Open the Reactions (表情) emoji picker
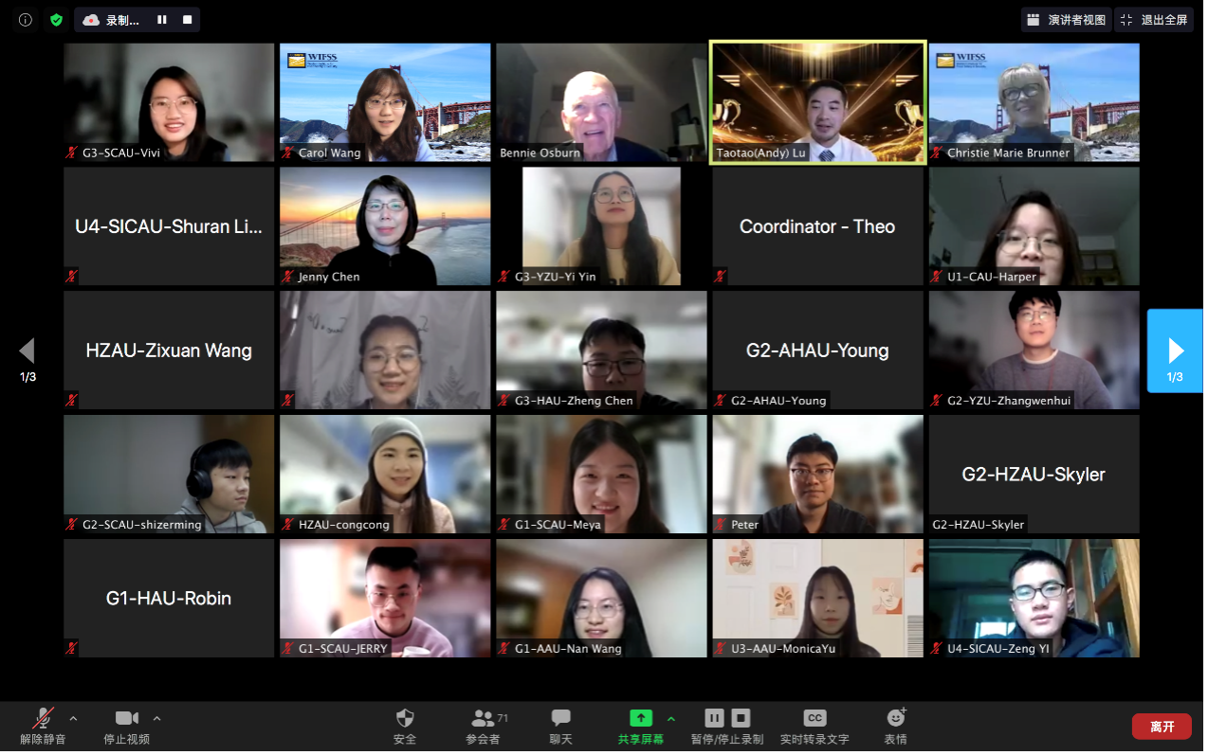Screen dimensions: 1208x755 click(895, 725)
